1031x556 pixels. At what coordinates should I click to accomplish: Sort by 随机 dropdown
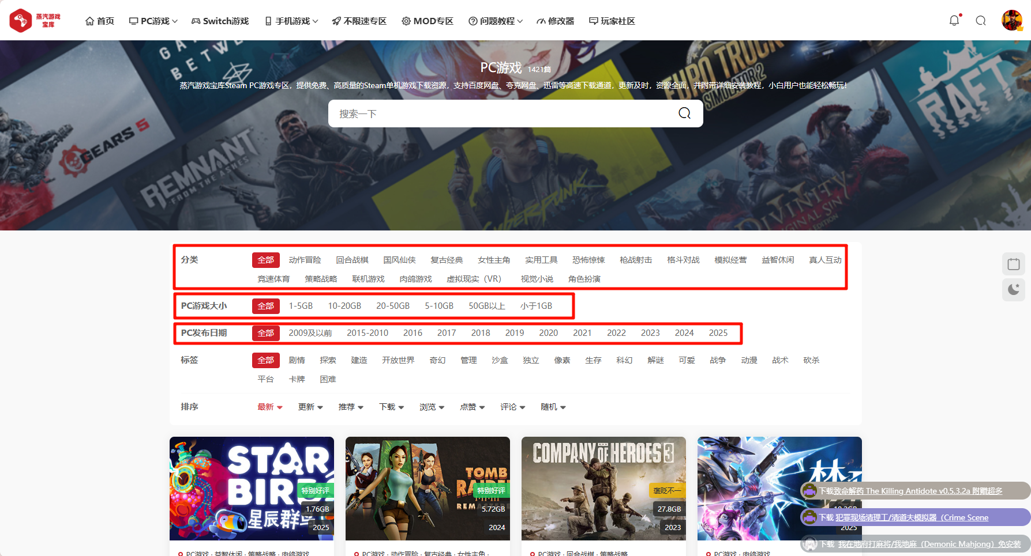[552, 407]
